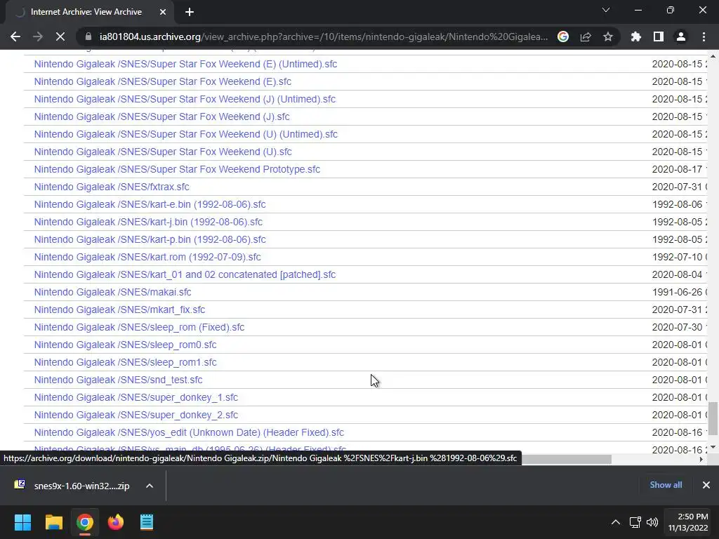
Task: Open the clock showing 2:50 PM
Action: [688, 522]
